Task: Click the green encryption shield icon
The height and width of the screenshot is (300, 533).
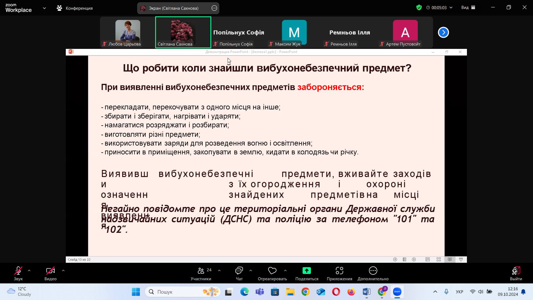Action: 419,7
